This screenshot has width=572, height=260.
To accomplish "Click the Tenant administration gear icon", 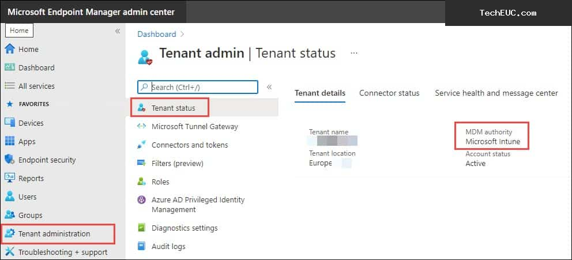I will click(x=10, y=233).
